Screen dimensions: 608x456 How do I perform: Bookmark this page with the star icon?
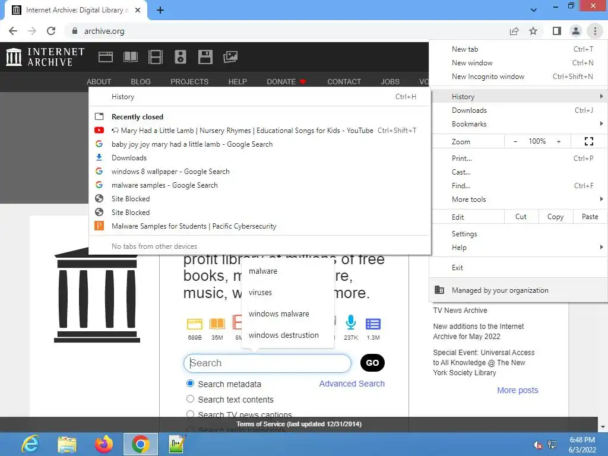coord(533,31)
